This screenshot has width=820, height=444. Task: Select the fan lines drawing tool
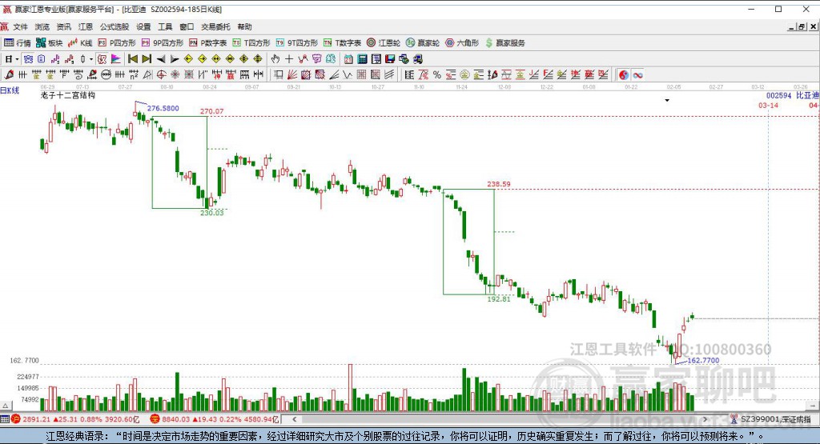(x=292, y=74)
